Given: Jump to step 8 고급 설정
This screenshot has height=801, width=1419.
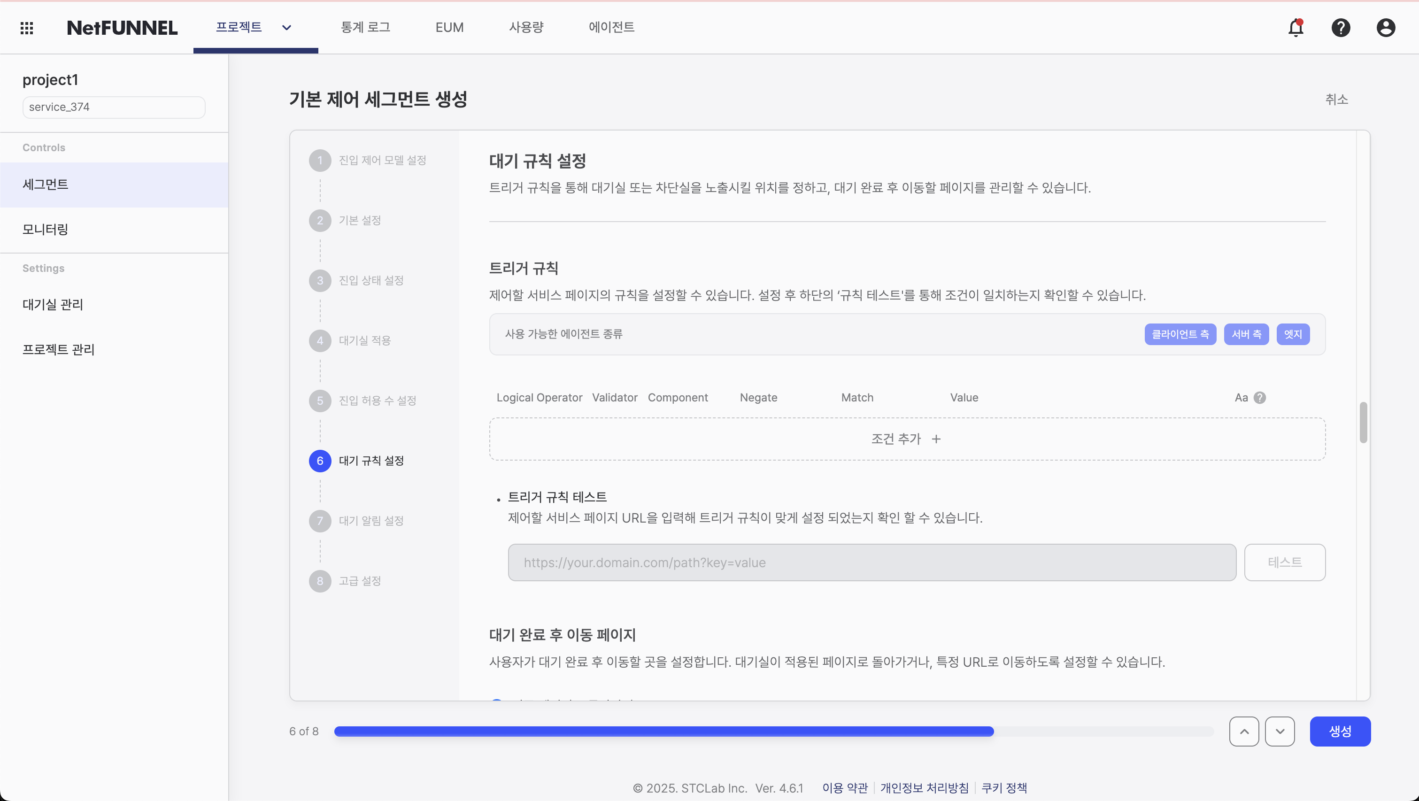Looking at the screenshot, I should tap(359, 581).
